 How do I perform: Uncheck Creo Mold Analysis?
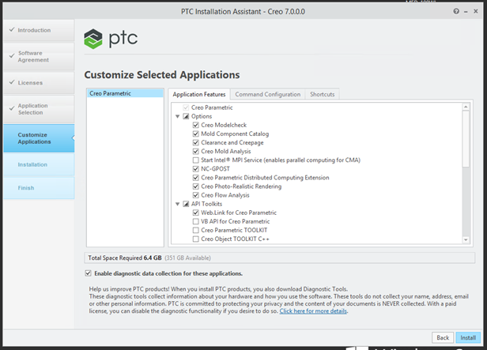coord(196,152)
